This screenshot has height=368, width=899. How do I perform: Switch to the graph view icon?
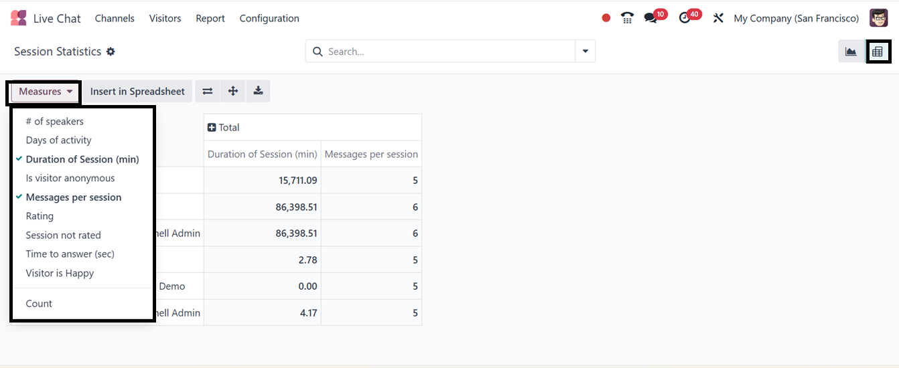(851, 52)
